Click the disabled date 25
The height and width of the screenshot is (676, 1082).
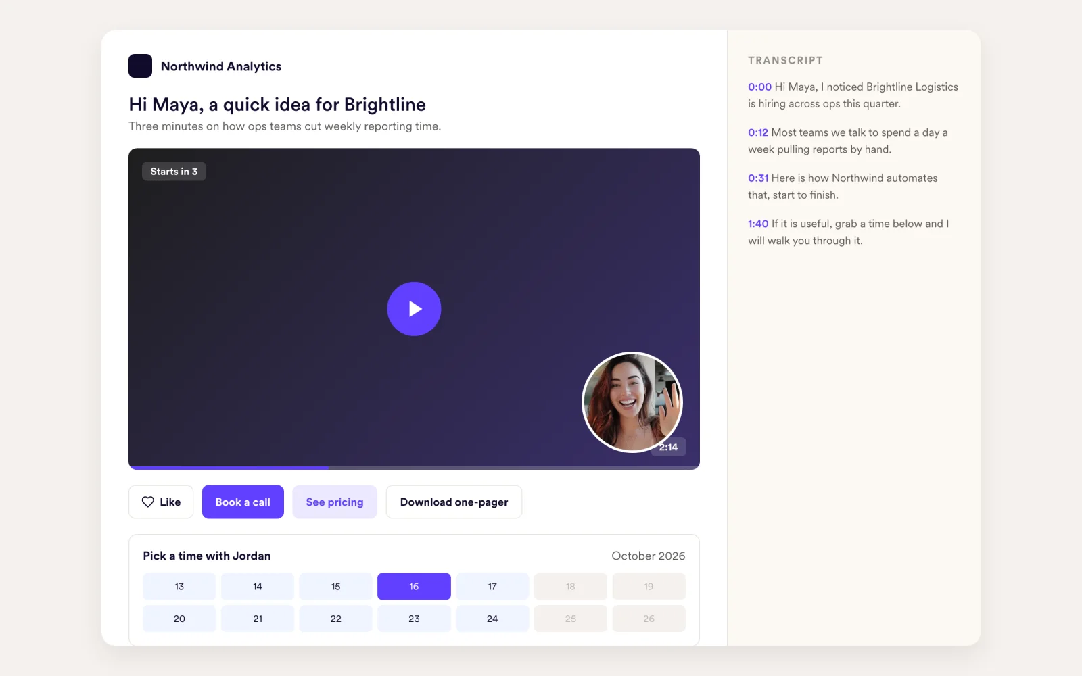571,619
